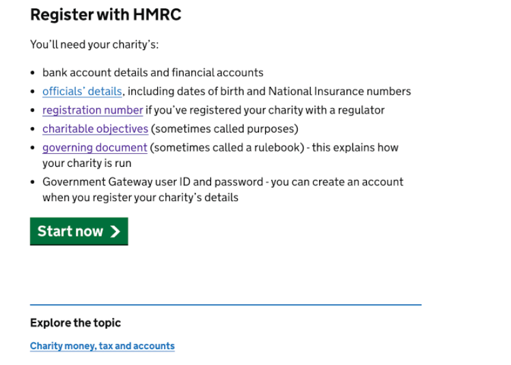
Task: Click the bank account details list item
Action: tap(152, 72)
